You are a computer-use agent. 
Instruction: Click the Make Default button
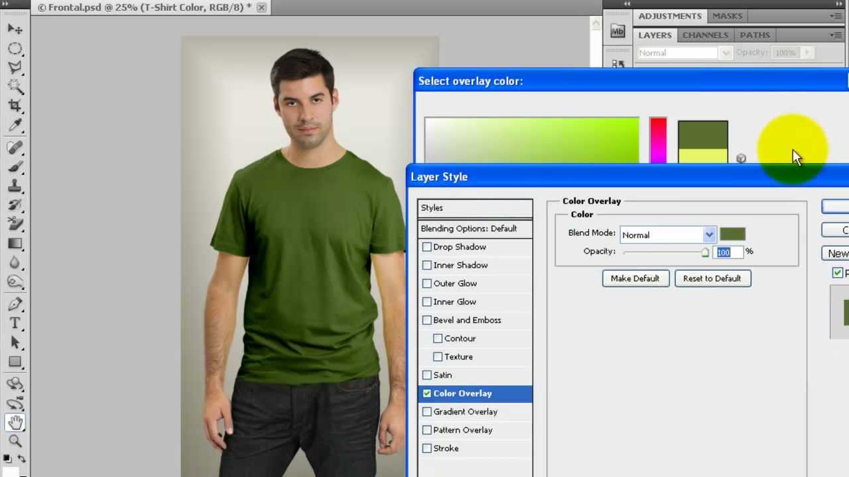click(x=635, y=278)
